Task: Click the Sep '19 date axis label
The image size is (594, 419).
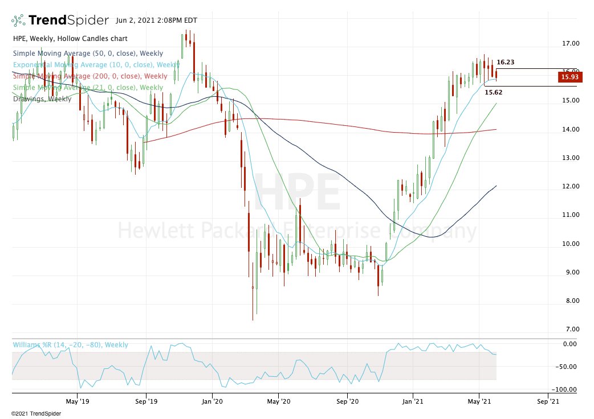Action: tap(147, 401)
